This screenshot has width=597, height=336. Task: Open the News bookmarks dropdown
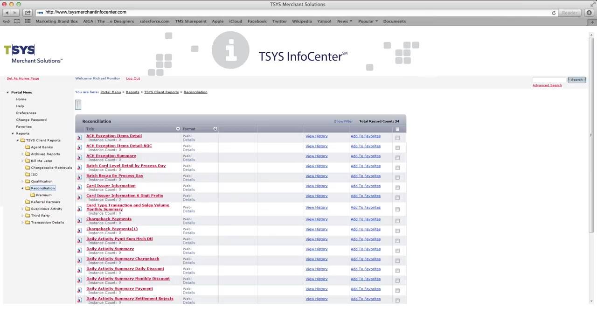[x=344, y=21]
